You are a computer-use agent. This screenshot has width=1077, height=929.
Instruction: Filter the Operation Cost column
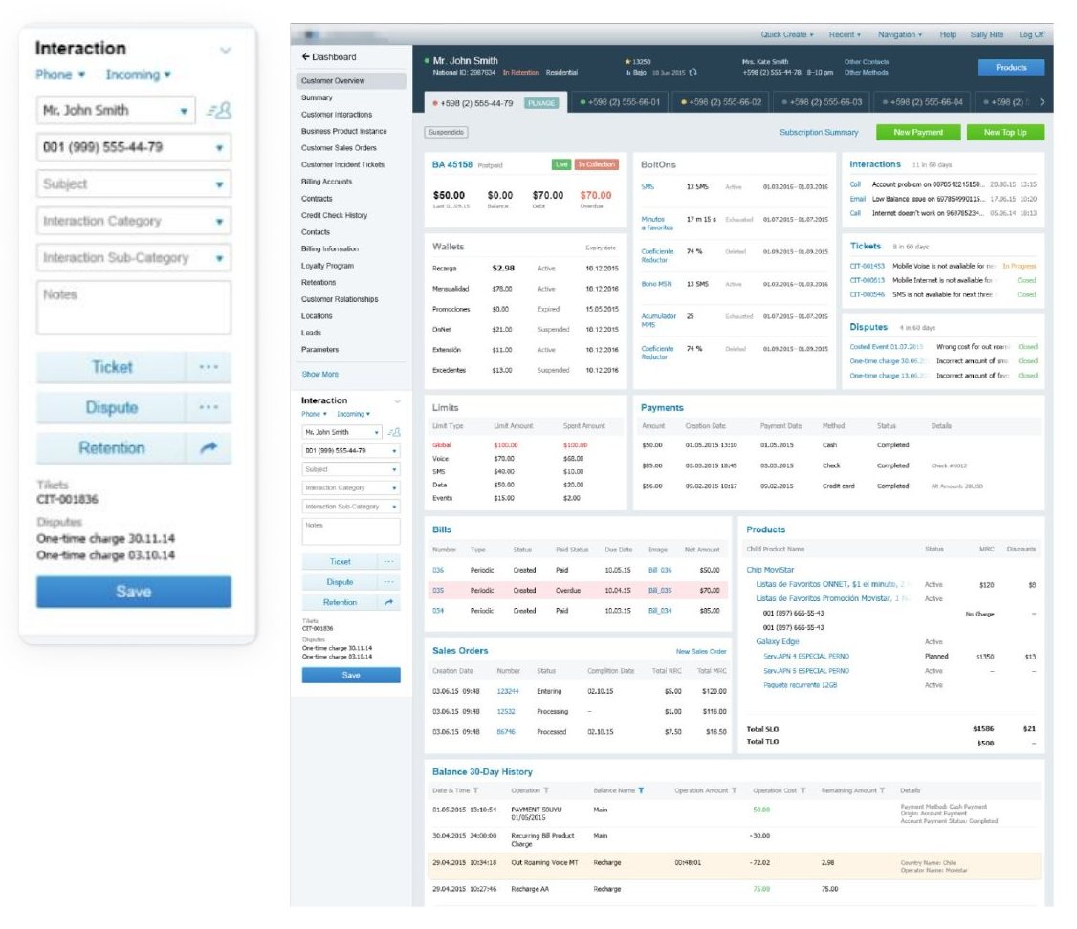pyautogui.click(x=802, y=790)
